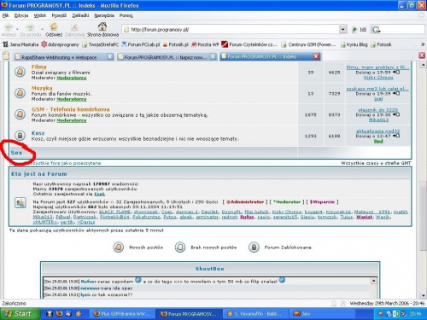Click the green Idź go arrow
Image resolution: width=427 pixels, height=320 pixels.
point(354,29)
